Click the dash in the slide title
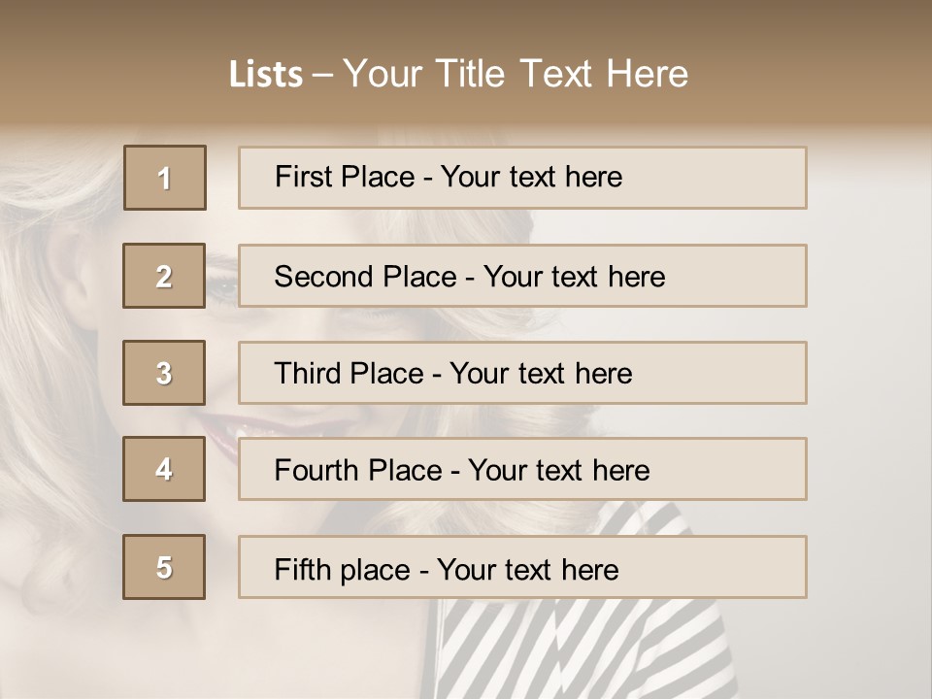 pos(323,75)
